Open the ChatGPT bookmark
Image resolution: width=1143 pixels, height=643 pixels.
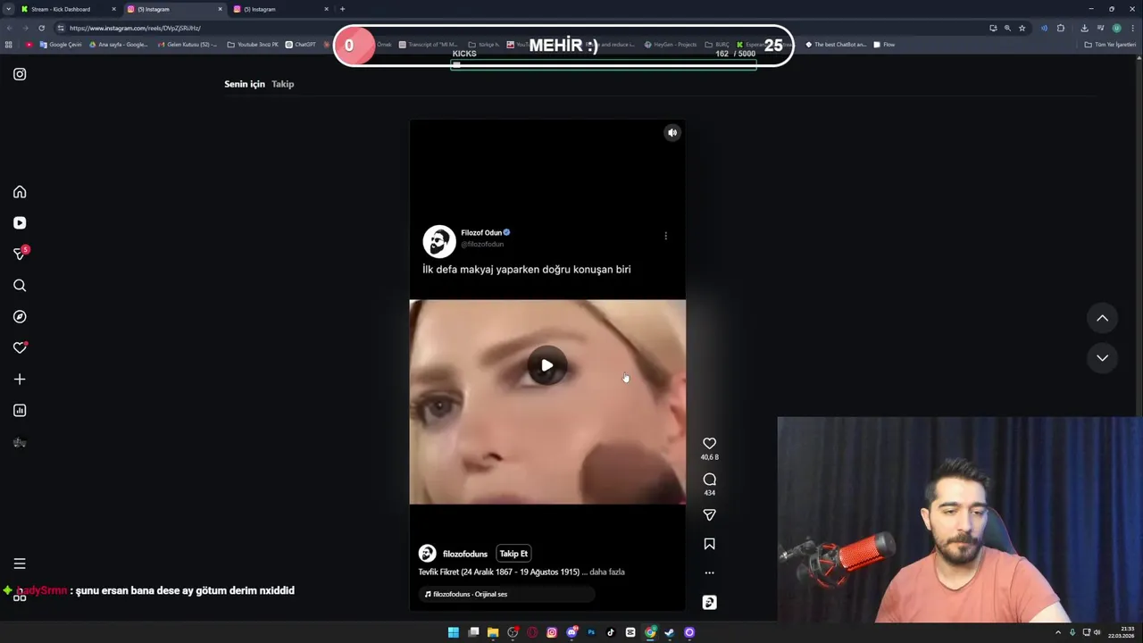click(x=301, y=45)
